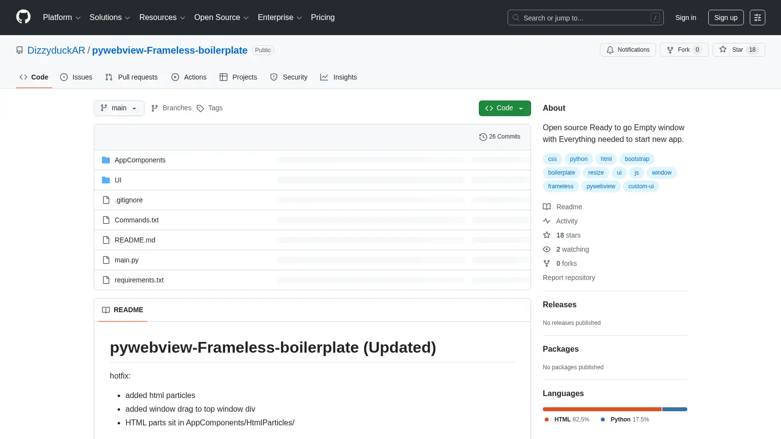The image size is (781, 439).
Task: Click the commits history clock icon
Action: point(483,137)
